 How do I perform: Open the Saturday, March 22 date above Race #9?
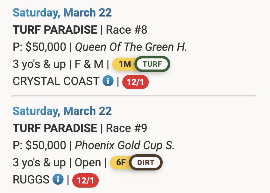point(62,111)
